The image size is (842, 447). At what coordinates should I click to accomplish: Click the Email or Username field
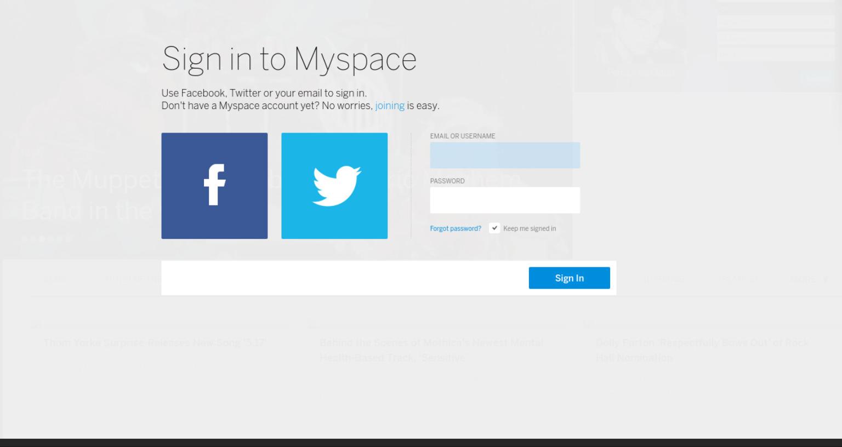click(x=505, y=155)
